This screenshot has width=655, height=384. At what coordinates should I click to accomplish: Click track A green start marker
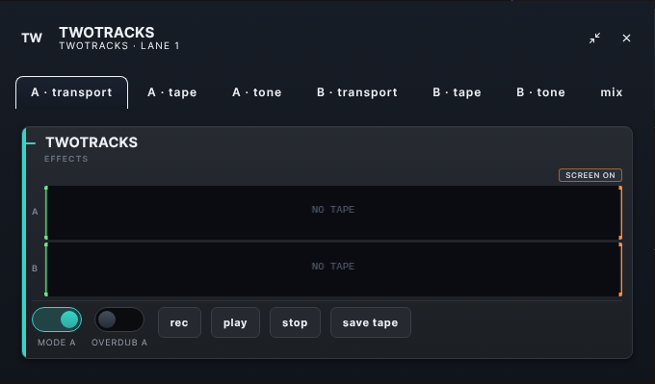pyautogui.click(x=46, y=213)
